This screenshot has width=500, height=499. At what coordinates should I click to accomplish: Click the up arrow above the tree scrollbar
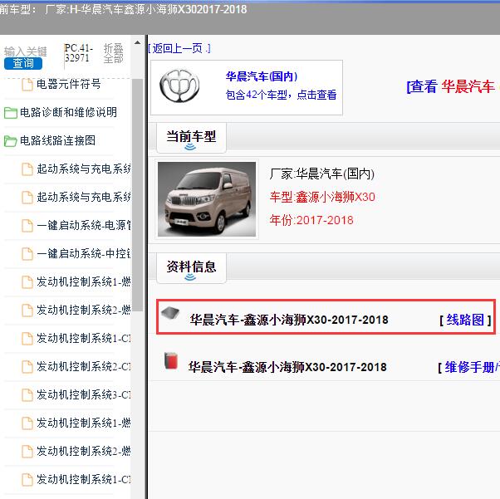point(137,42)
